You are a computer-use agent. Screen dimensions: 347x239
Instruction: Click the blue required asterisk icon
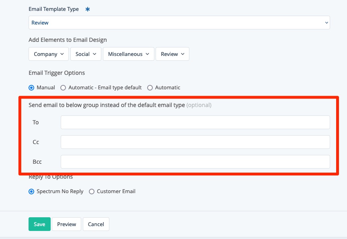coord(88,9)
